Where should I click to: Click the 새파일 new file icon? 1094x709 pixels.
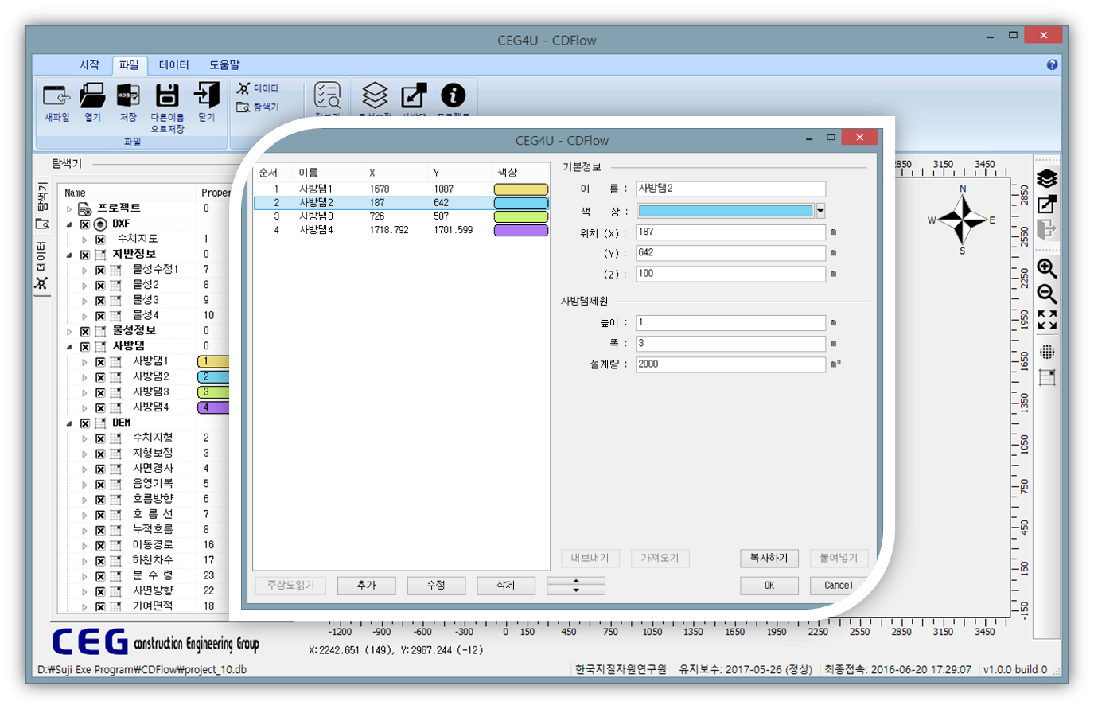pos(56,96)
